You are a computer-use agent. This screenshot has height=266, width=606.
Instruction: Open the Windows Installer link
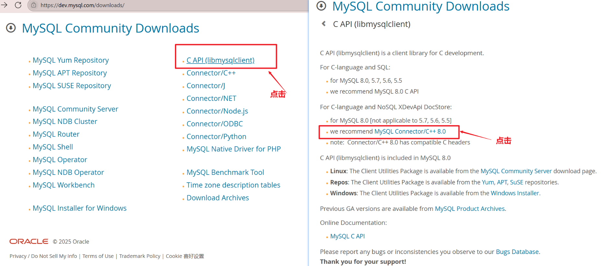tap(515, 193)
